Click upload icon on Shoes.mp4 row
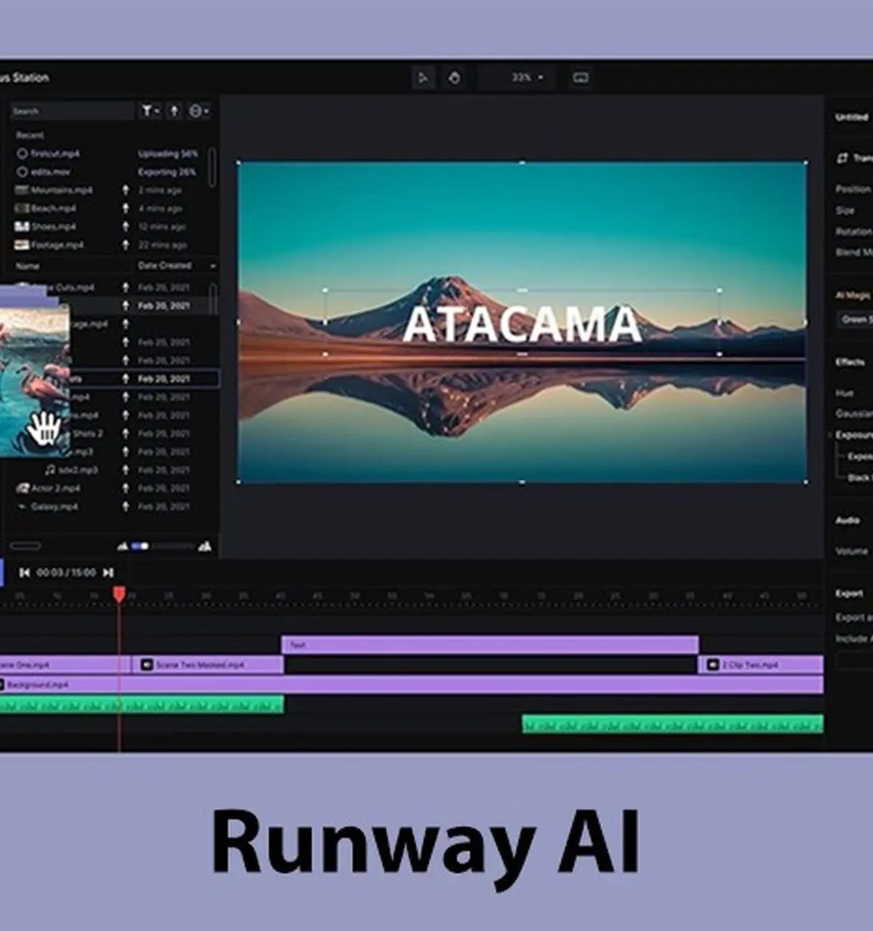The image size is (873, 931). (x=125, y=226)
